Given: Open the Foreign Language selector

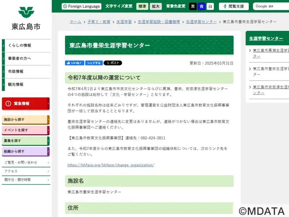Looking at the screenshot, I should pyautogui.click(x=82, y=7).
